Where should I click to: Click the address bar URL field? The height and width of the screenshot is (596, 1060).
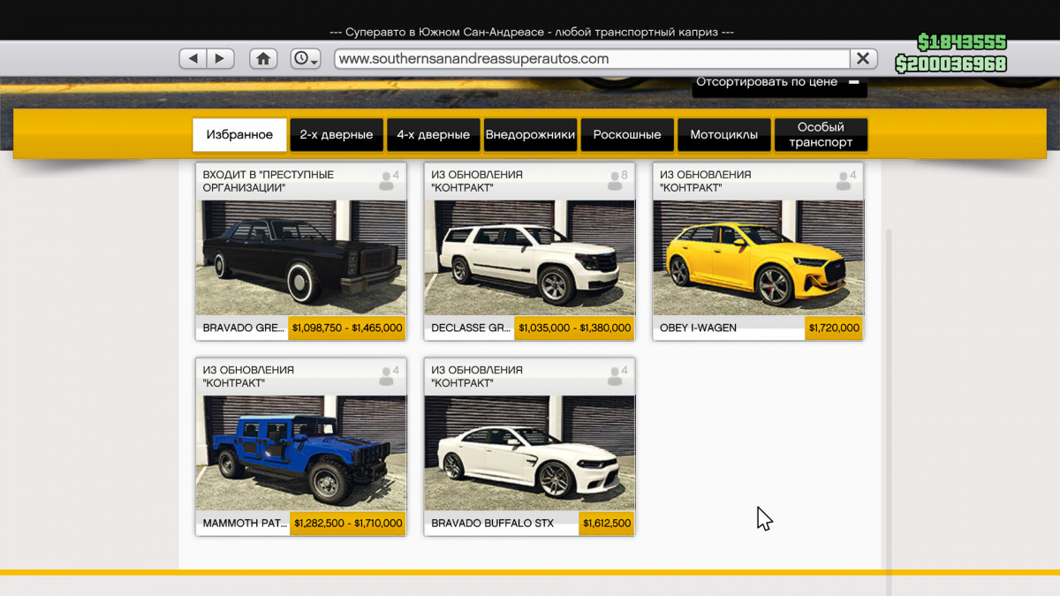pos(592,58)
